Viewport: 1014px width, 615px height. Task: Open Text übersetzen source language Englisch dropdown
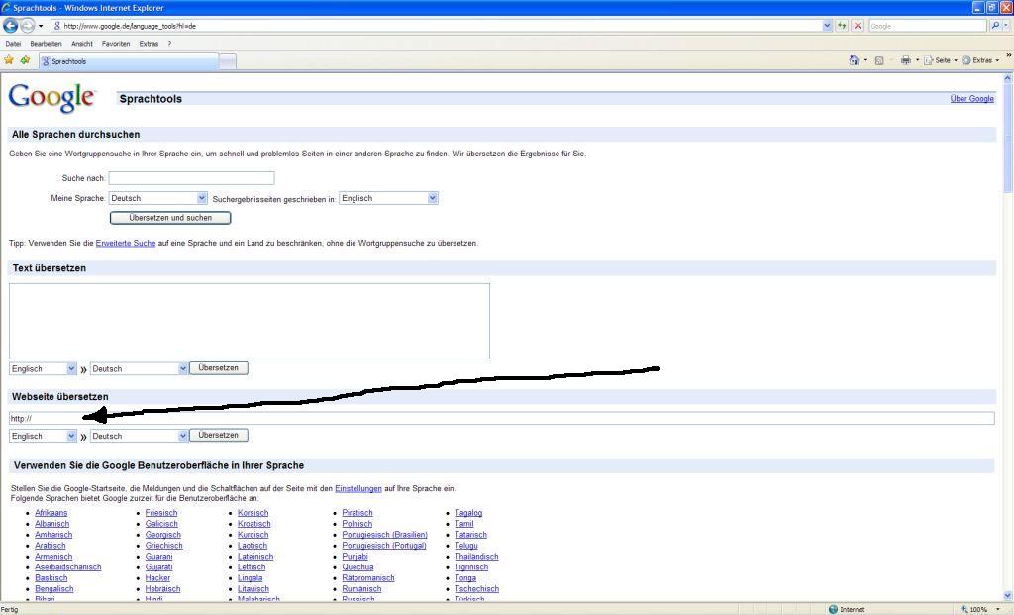pyautogui.click(x=44, y=368)
